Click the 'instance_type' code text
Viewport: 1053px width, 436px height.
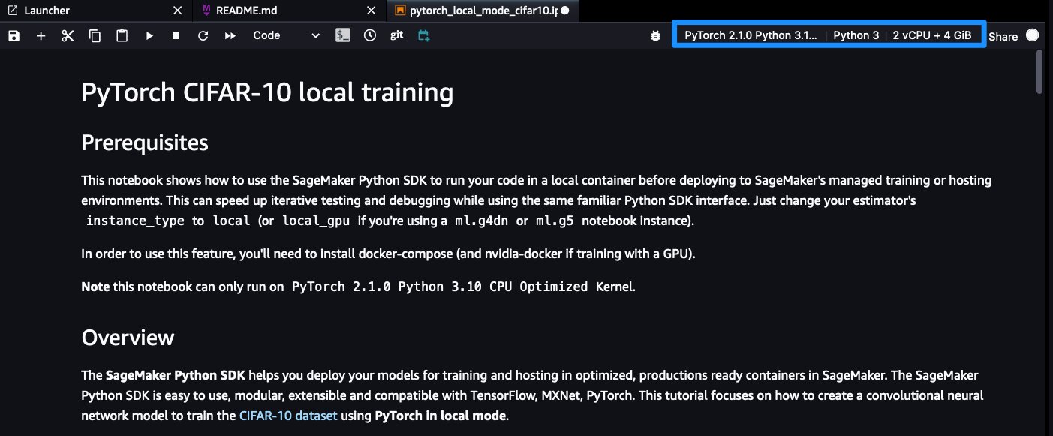(134, 221)
